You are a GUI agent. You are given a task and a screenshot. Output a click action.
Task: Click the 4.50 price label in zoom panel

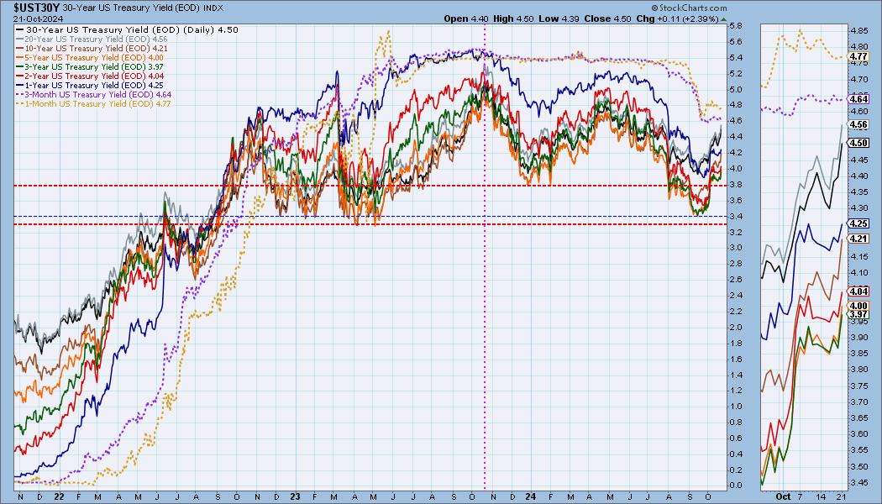(858, 143)
